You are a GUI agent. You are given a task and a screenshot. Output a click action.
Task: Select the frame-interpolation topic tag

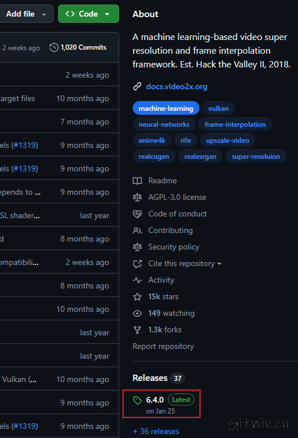click(x=235, y=124)
